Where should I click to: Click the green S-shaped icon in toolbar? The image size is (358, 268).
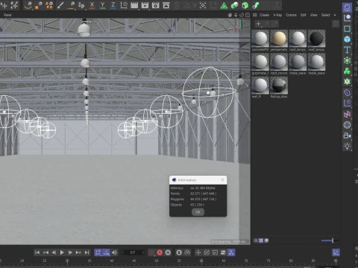point(256,5)
